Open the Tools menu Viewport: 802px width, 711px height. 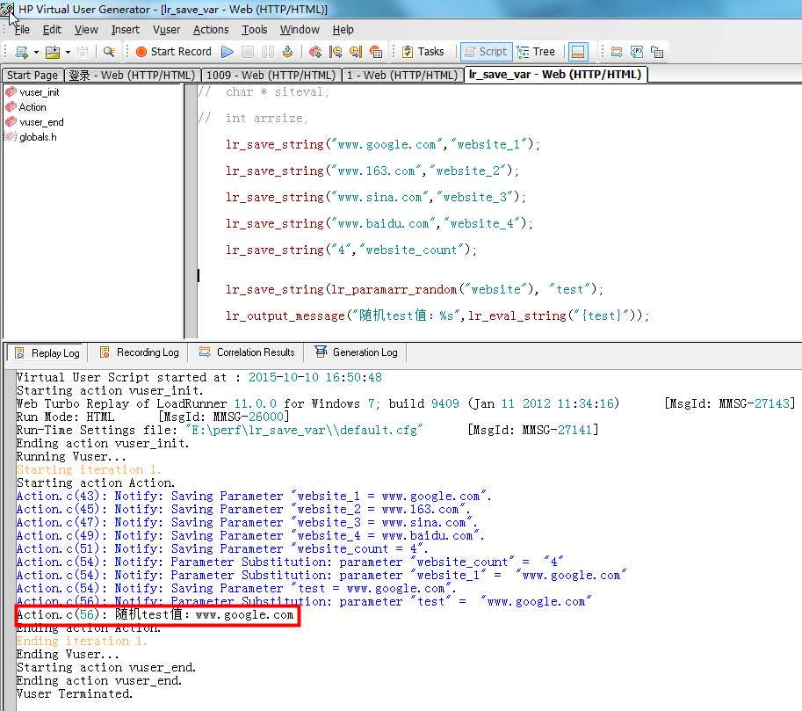(x=254, y=30)
